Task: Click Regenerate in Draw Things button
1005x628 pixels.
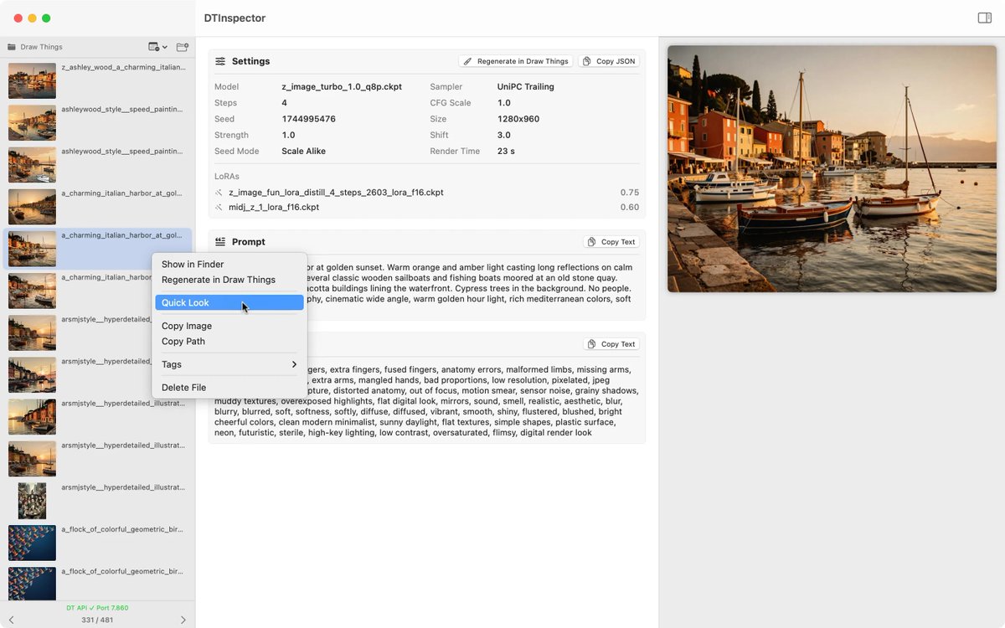Action: tap(515, 61)
